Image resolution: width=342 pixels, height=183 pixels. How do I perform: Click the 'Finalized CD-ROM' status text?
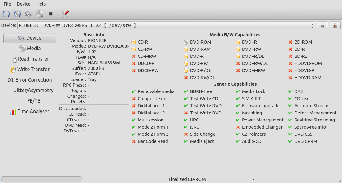pos(187,179)
